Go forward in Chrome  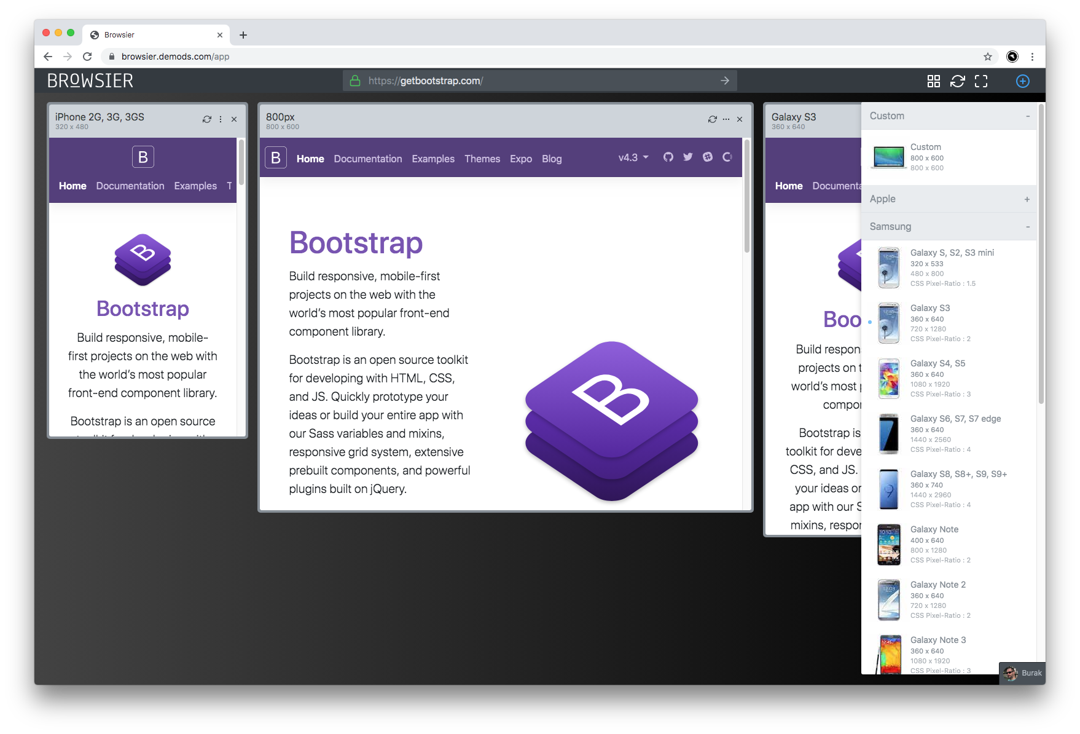[x=68, y=57]
